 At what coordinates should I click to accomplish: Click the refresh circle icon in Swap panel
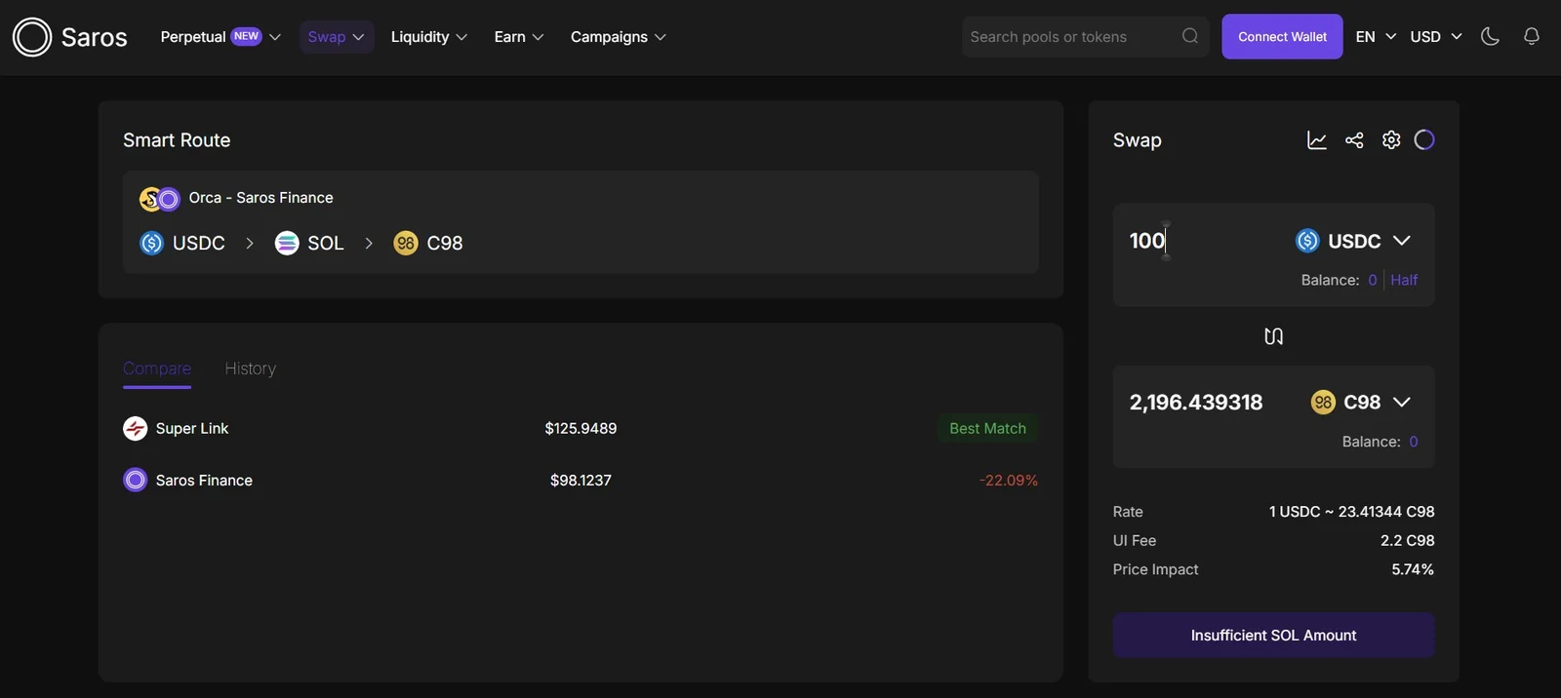1424,140
